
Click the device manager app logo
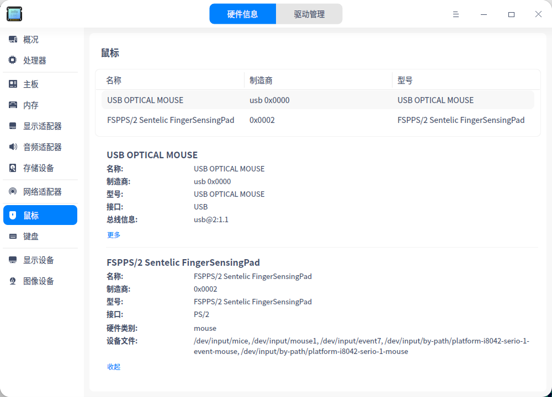click(14, 14)
